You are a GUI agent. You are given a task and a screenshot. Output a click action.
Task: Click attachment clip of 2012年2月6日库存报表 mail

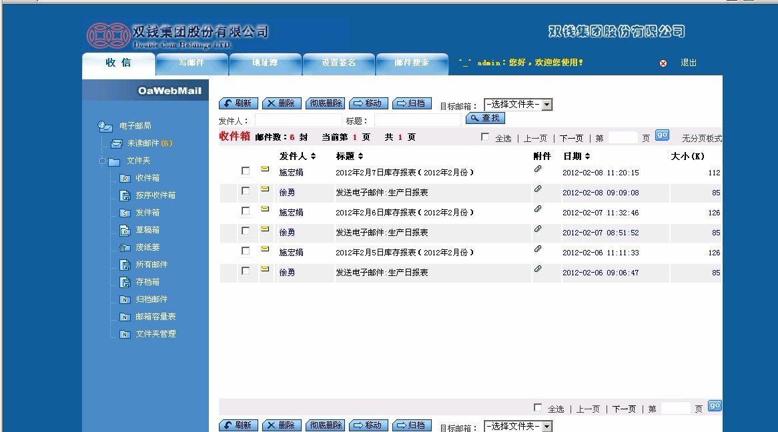[x=537, y=209]
